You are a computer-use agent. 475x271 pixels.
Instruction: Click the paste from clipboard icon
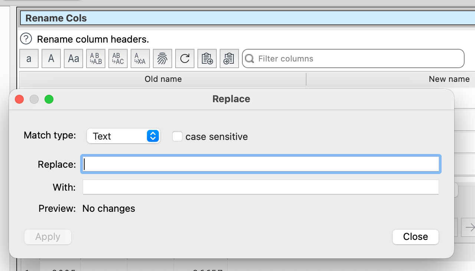click(x=229, y=59)
